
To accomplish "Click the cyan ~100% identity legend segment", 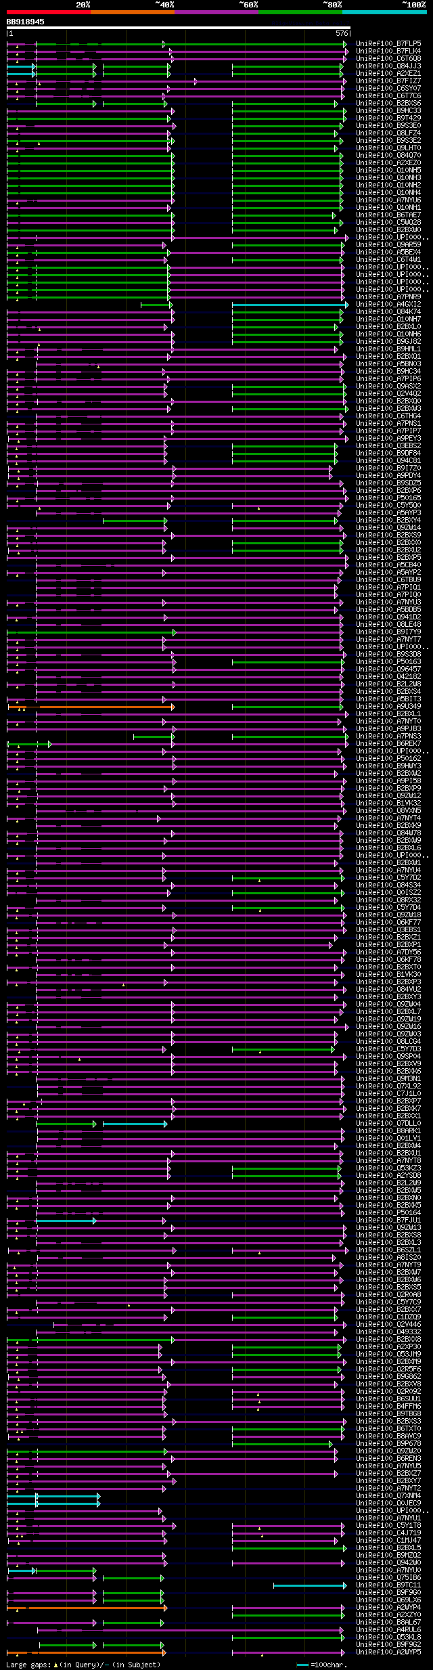I will [x=384, y=12].
